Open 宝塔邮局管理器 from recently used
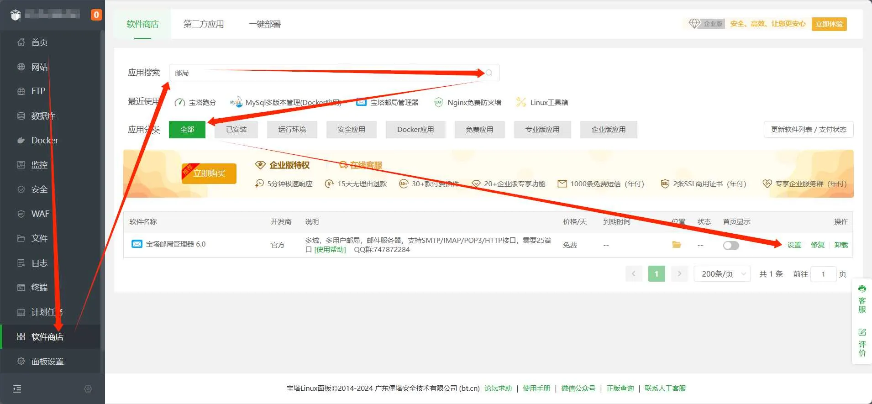 [388, 102]
